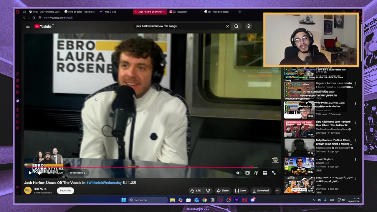Open the HOT 97 channel name link

[38, 189]
